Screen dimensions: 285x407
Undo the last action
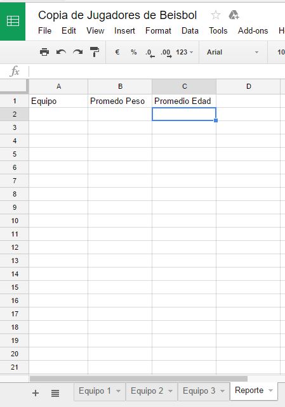coord(61,52)
